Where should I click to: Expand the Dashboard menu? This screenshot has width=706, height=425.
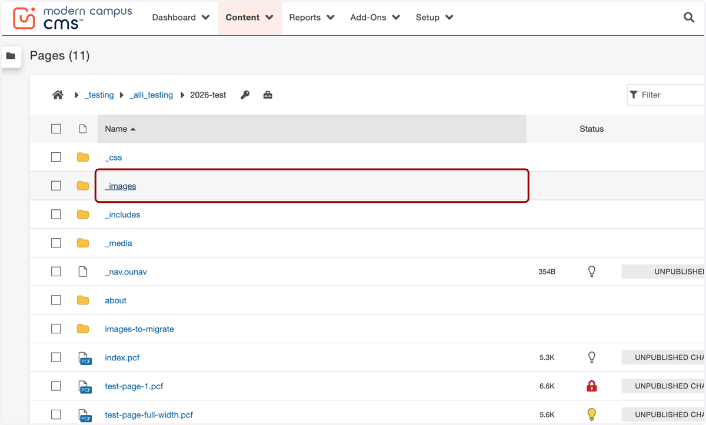pyautogui.click(x=181, y=18)
